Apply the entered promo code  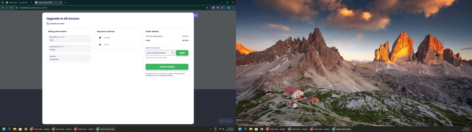tap(182, 53)
